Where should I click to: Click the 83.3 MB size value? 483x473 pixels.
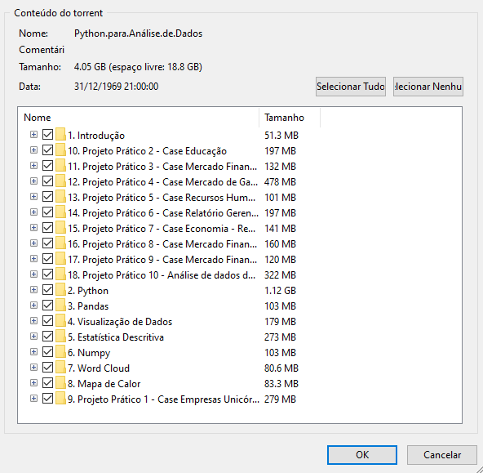(x=281, y=384)
